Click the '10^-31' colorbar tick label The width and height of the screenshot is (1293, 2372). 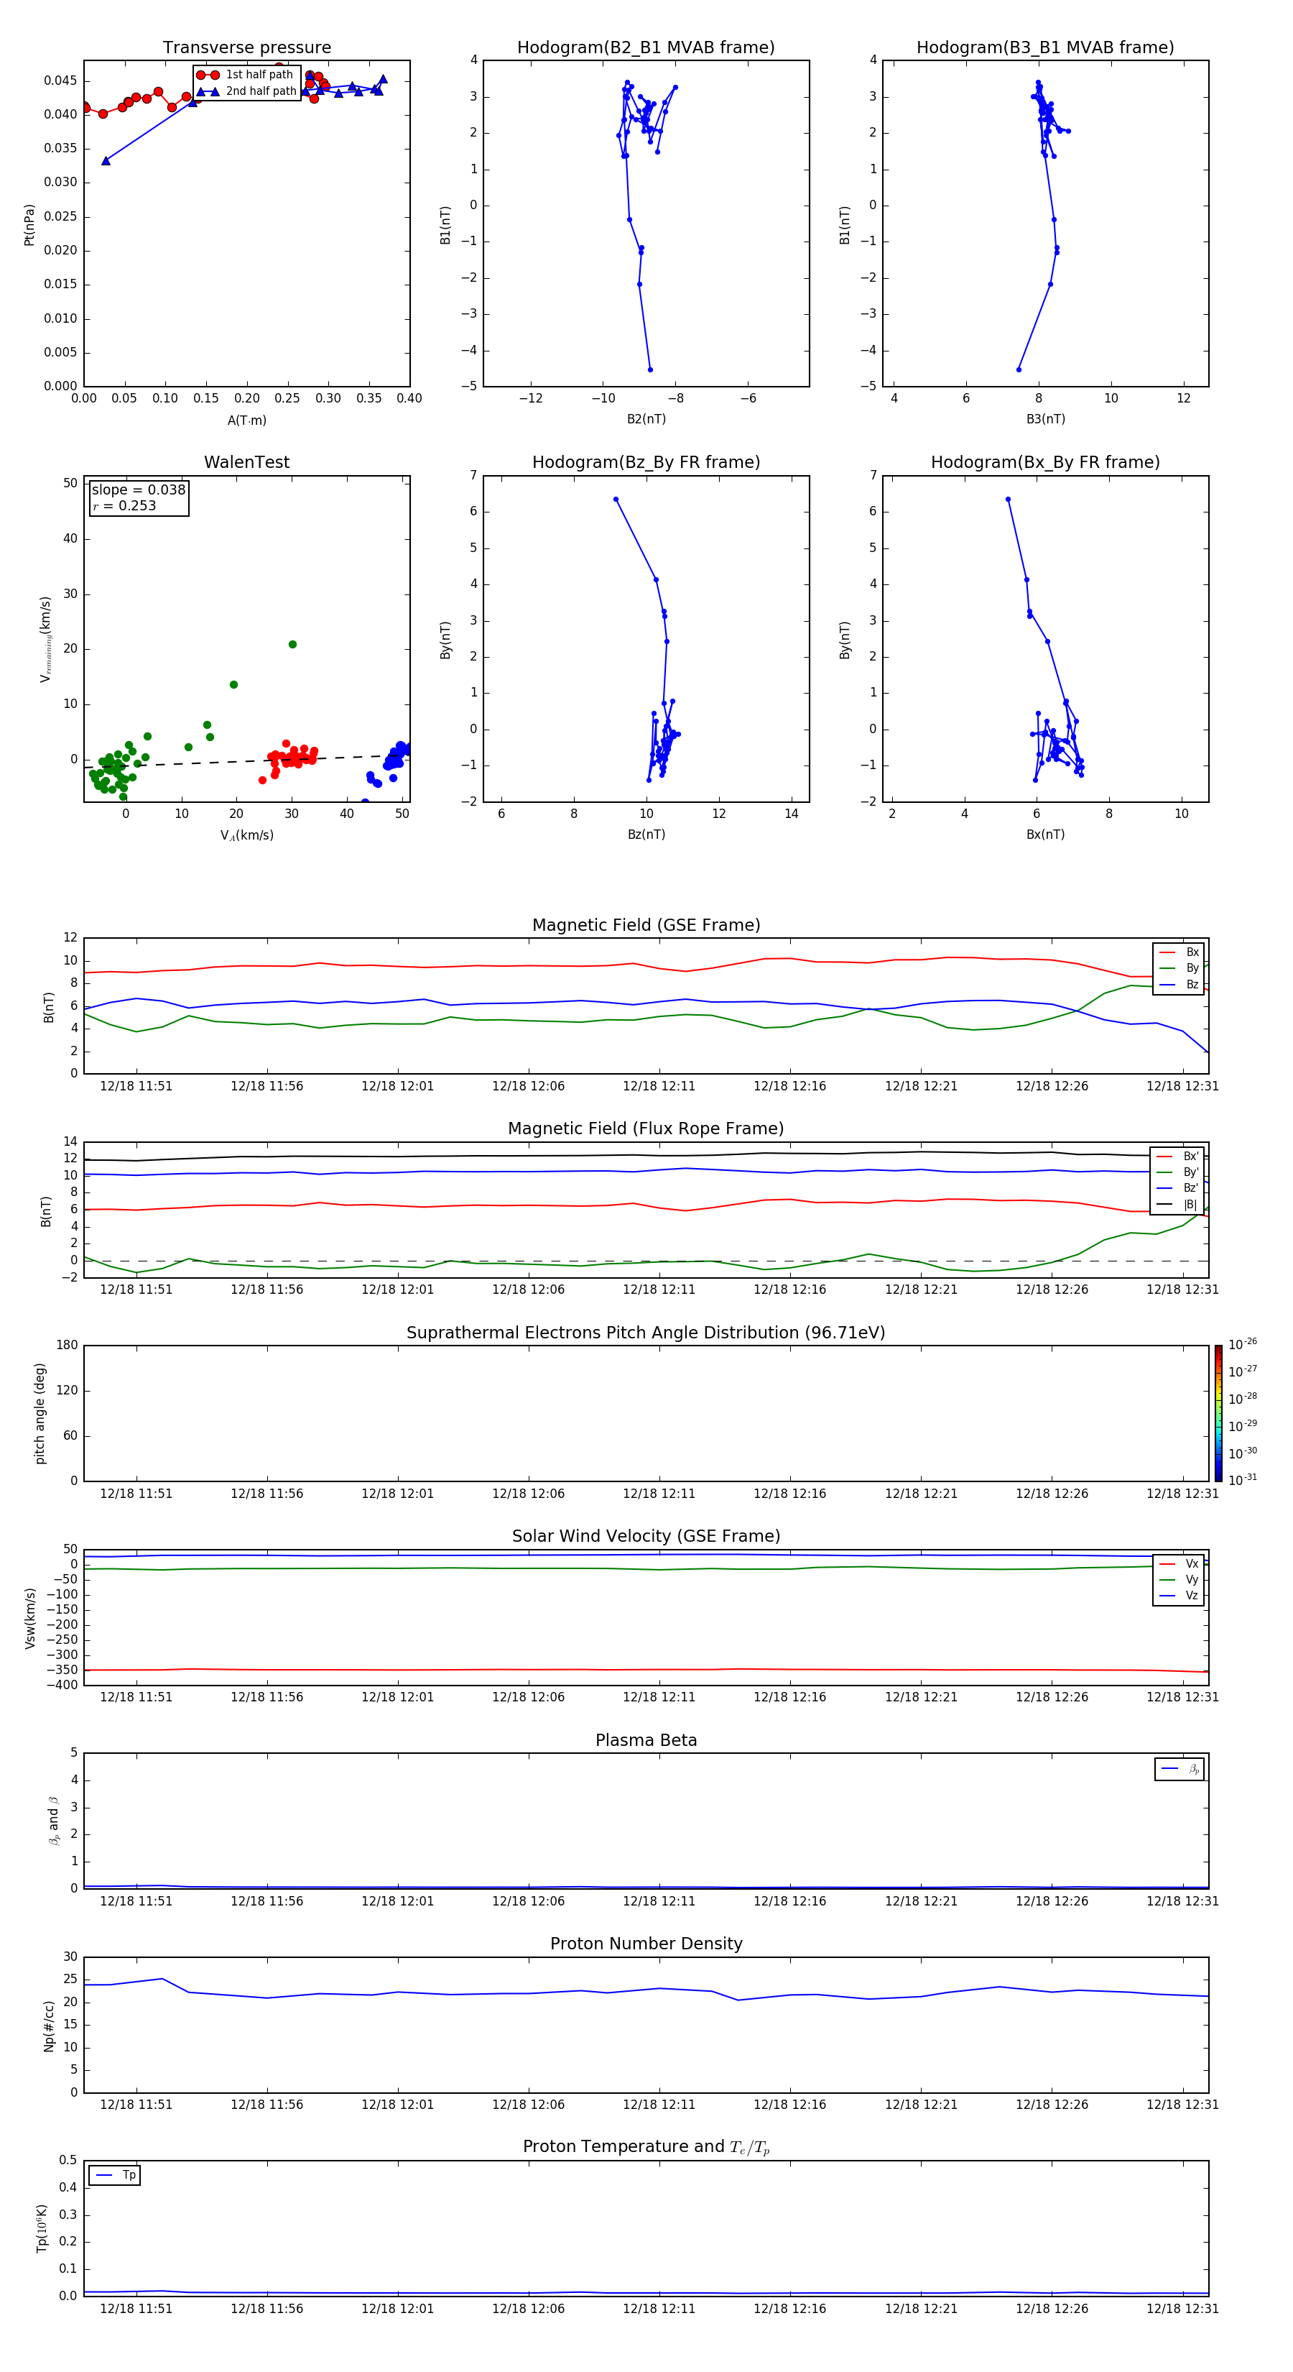pyautogui.click(x=1243, y=1480)
